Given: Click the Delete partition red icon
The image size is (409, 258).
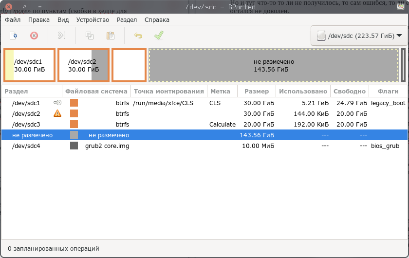Looking at the screenshot, I should coord(34,36).
